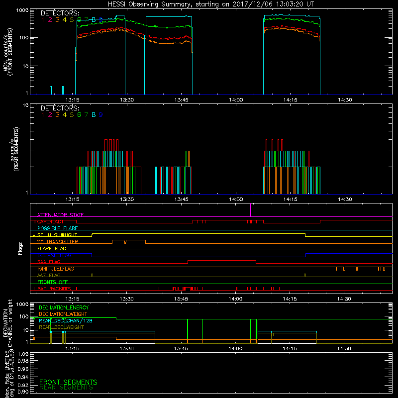This screenshot has height=398, width=398.
Task: Click the FLARE_FLAG label
Action: [52, 248]
